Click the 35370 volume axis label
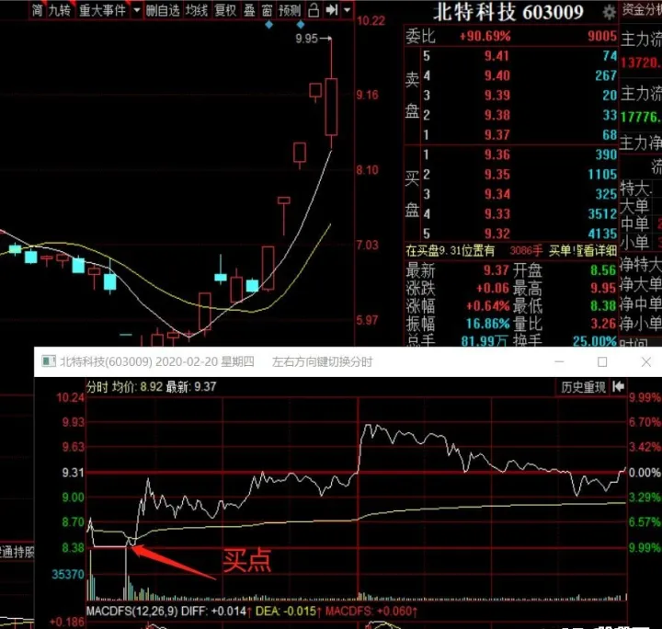Viewport: 662px width, 629px height. pyautogui.click(x=67, y=575)
